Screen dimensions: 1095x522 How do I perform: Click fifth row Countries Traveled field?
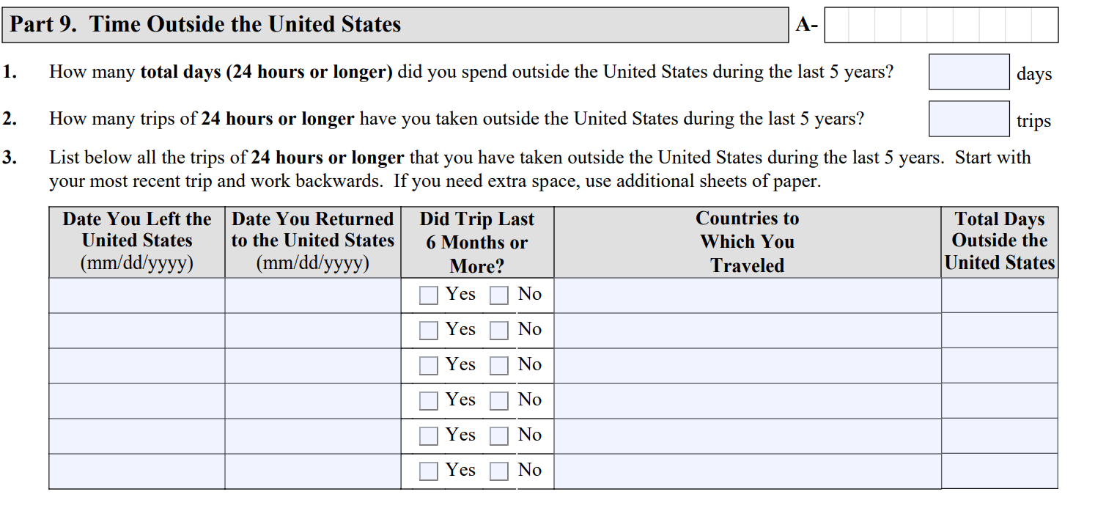(748, 436)
